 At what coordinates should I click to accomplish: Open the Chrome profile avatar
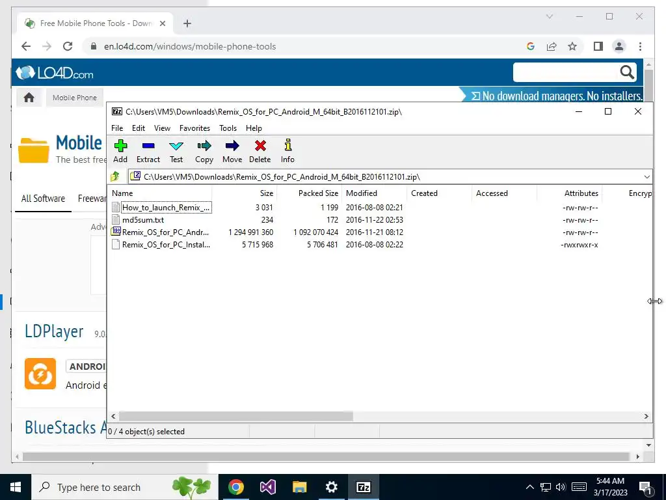[x=619, y=46]
